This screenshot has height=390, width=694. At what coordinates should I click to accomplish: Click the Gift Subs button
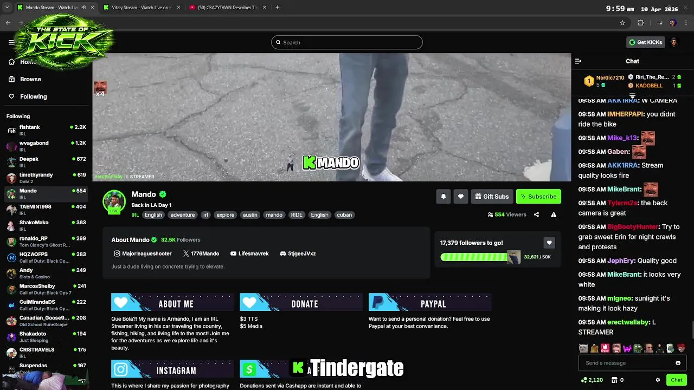[x=491, y=197]
